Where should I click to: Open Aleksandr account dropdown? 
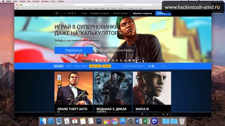pyautogui.click(x=163, y=13)
